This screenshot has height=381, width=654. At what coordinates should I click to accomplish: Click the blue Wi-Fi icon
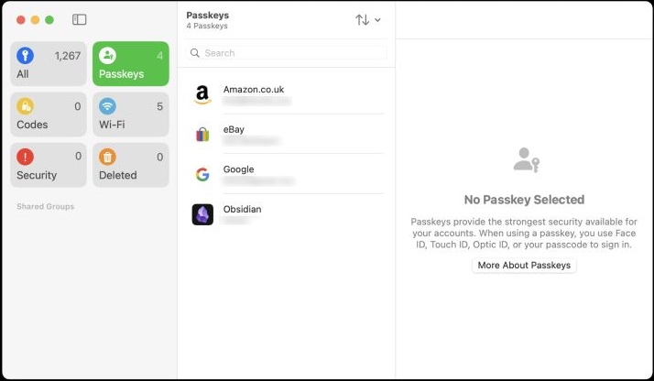pos(107,106)
